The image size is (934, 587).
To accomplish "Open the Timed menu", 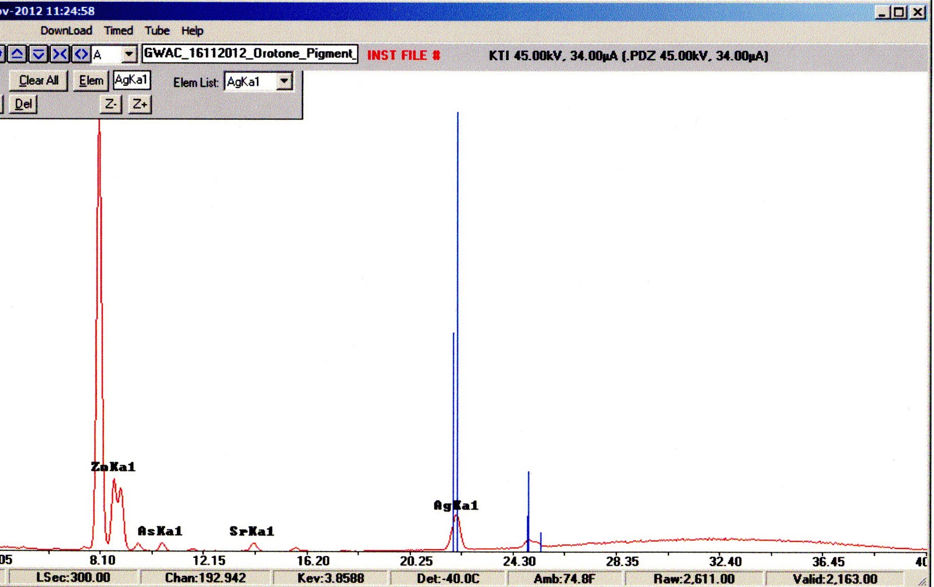I will point(119,30).
